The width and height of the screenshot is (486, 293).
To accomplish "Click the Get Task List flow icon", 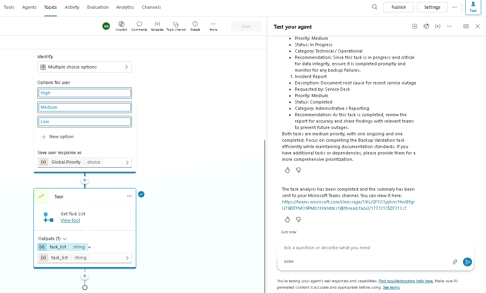I will click(49, 217).
